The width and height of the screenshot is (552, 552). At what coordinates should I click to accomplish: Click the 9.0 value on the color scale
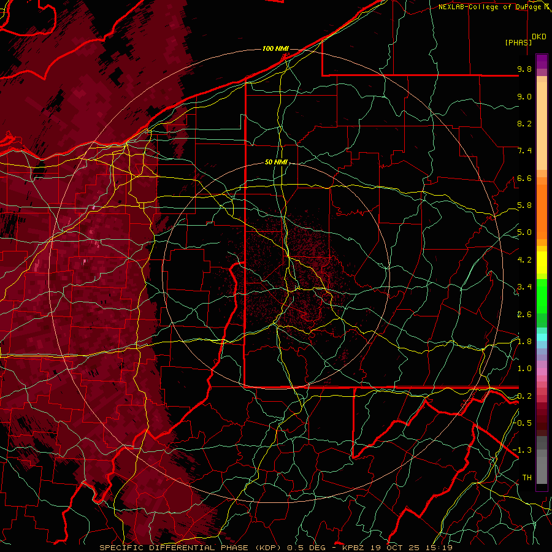pos(524,96)
